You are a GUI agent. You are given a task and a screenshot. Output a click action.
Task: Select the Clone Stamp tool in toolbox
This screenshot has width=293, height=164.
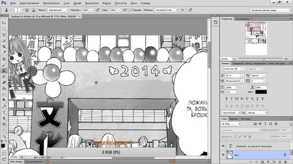point(4,71)
